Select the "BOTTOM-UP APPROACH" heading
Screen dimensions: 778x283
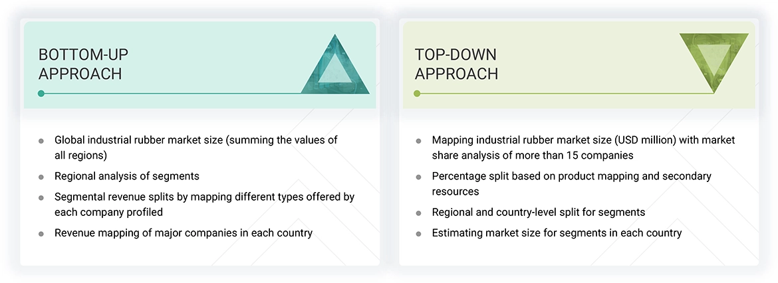point(80,64)
